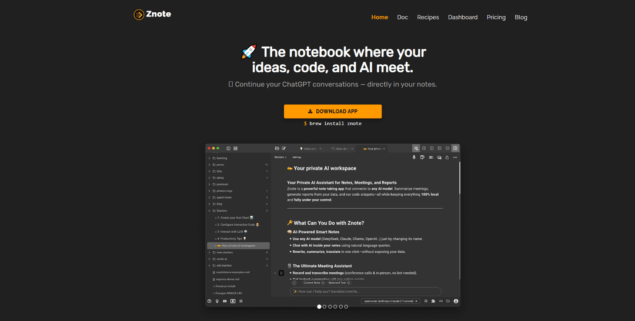This screenshot has width=635, height=321.
Task: Close the 'Your private' tab in the app preview
Action: tap(384, 149)
